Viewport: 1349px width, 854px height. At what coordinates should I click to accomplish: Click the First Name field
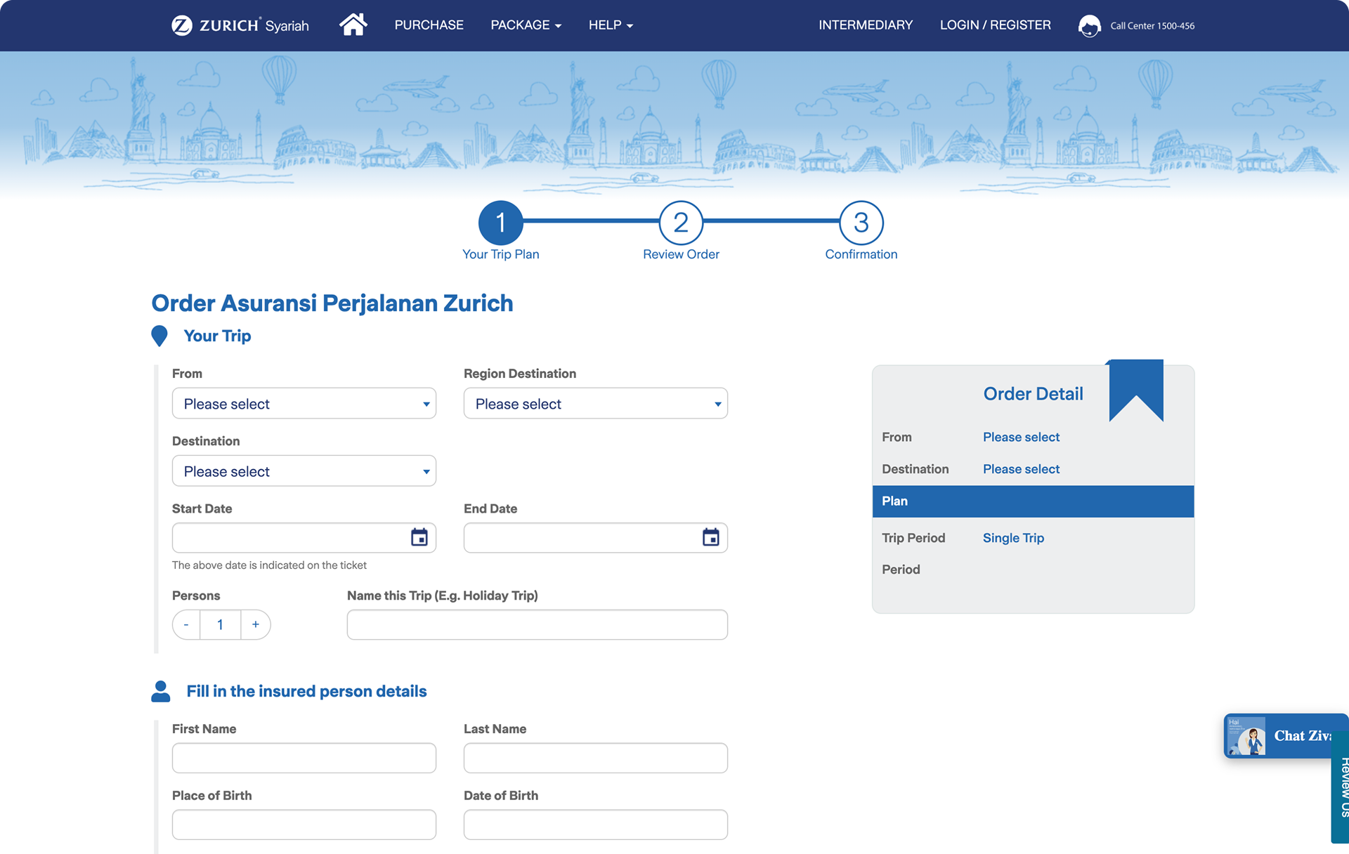click(304, 758)
